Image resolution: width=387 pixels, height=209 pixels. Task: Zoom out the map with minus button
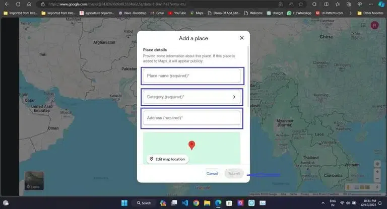click(x=377, y=179)
